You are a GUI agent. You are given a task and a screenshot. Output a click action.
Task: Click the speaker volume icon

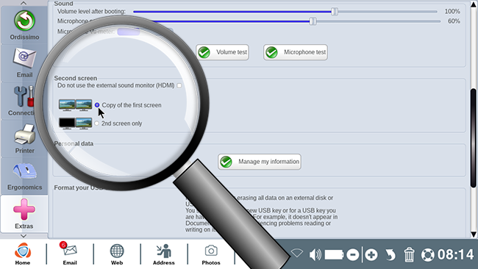coord(315,254)
